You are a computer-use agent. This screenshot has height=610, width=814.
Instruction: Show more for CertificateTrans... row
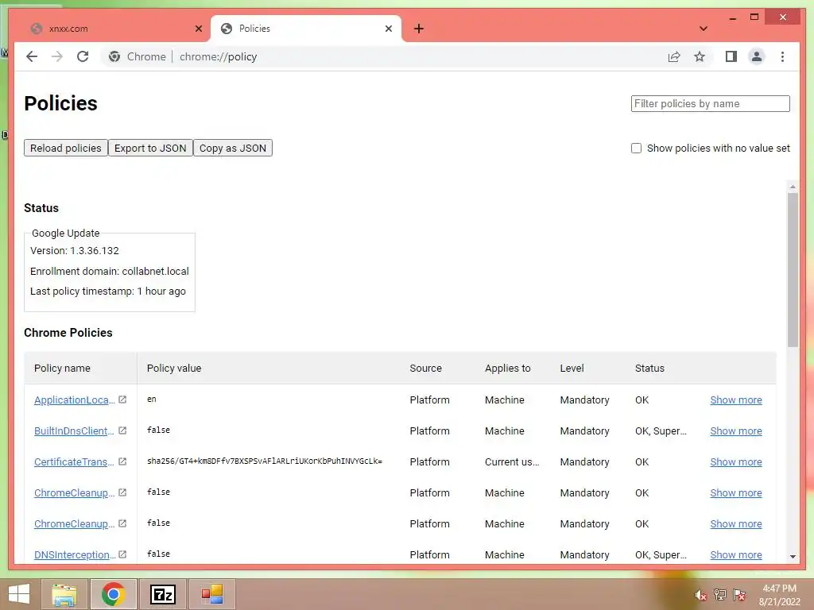735,461
